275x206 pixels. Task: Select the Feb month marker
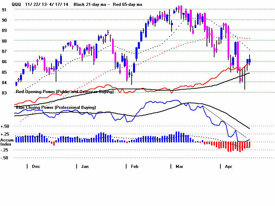tap(135, 167)
